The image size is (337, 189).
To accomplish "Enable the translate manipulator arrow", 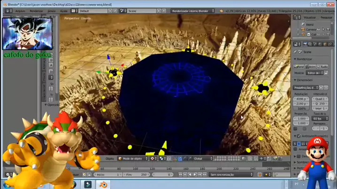I will coord(180,159).
